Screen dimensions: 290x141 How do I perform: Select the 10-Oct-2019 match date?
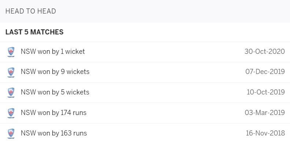[265, 92]
